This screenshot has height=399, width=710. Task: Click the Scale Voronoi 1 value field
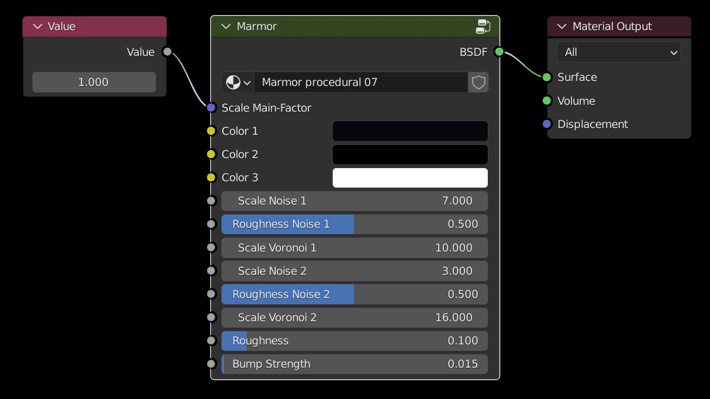355,248
